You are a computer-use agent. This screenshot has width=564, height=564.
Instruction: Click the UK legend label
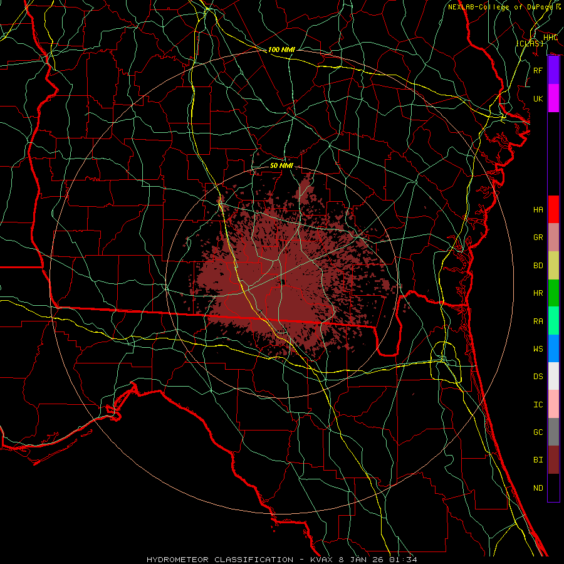(x=538, y=98)
